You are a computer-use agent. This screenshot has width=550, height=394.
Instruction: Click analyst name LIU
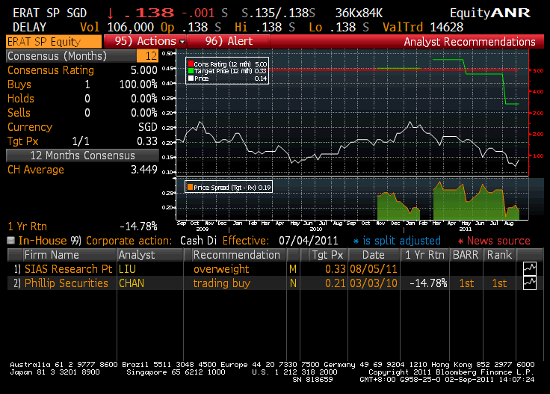tap(127, 269)
